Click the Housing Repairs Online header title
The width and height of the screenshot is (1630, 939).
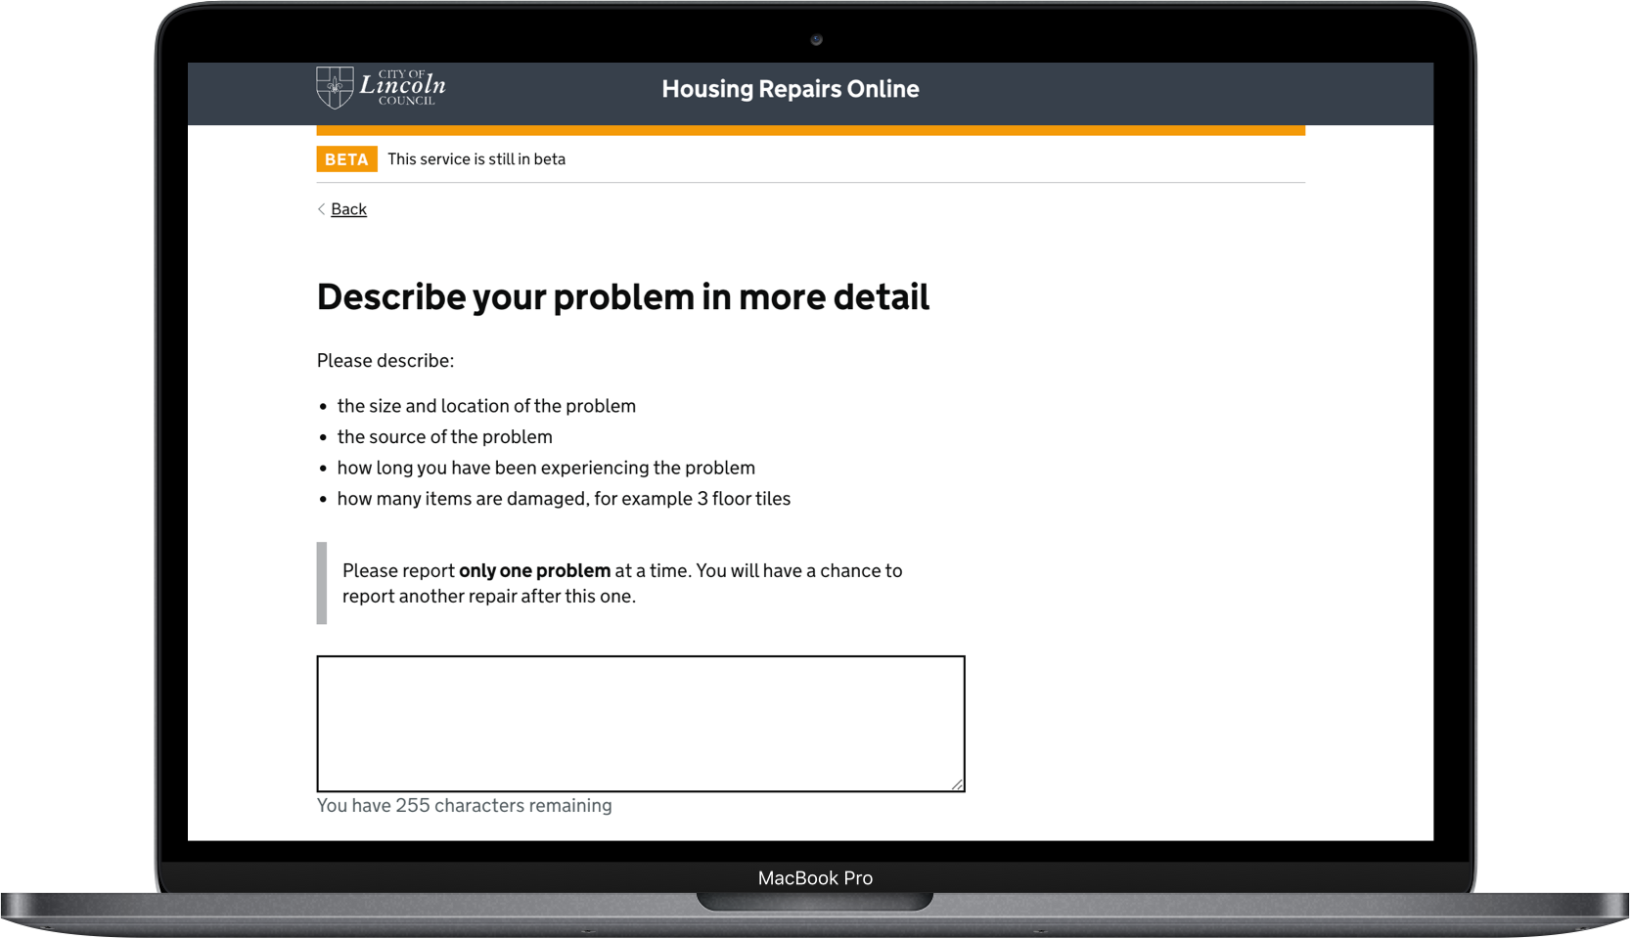790,89
